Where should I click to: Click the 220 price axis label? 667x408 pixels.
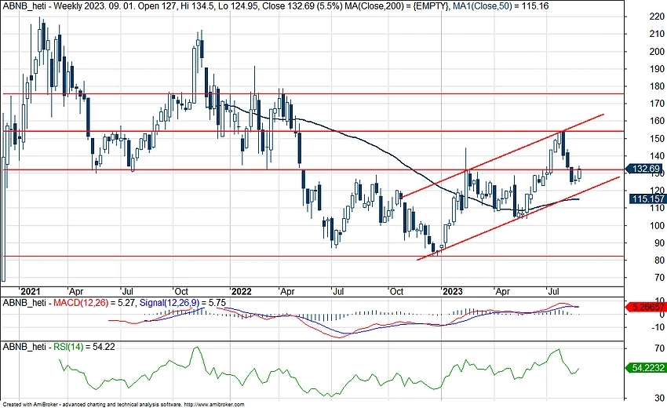tap(657, 16)
